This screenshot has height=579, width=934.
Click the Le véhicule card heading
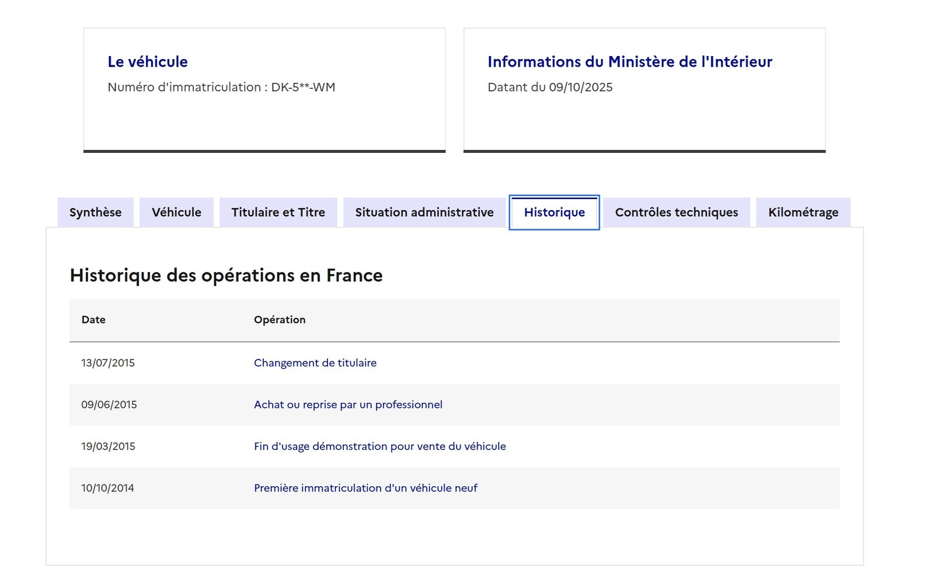pyautogui.click(x=148, y=62)
